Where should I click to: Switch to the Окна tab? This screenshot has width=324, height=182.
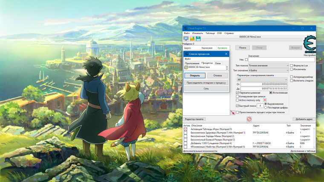click(218, 63)
